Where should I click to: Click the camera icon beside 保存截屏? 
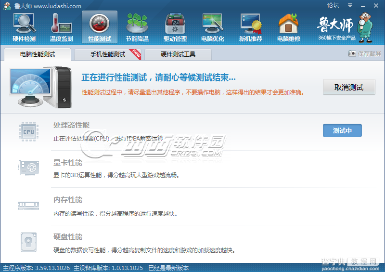click(x=352, y=53)
